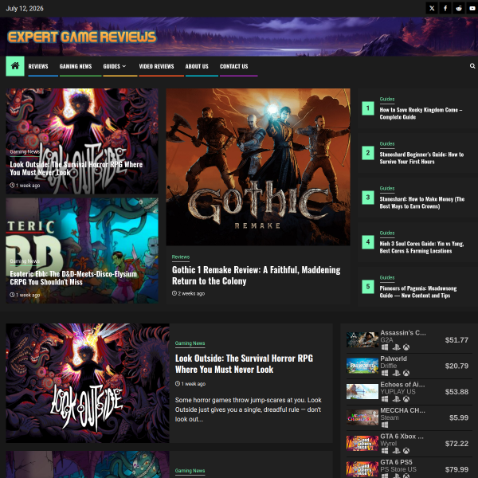Open Stoneshard Beginner's Guide link
Viewport: 478px width, 478px height.
tap(421, 158)
